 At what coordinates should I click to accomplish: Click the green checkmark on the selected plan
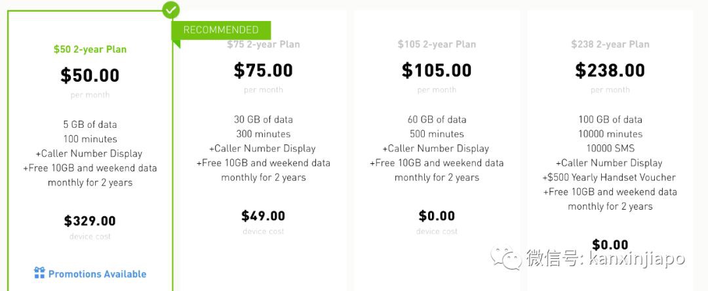171,10
